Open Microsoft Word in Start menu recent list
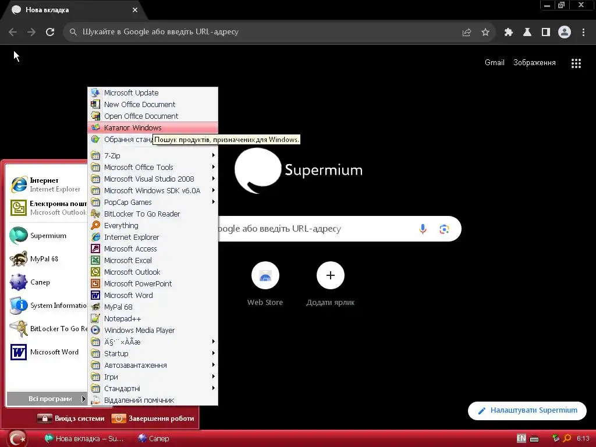 [48, 352]
